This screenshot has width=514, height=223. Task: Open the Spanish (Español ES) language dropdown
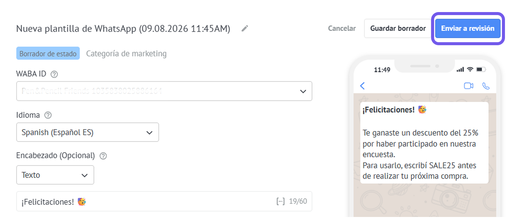pos(87,132)
